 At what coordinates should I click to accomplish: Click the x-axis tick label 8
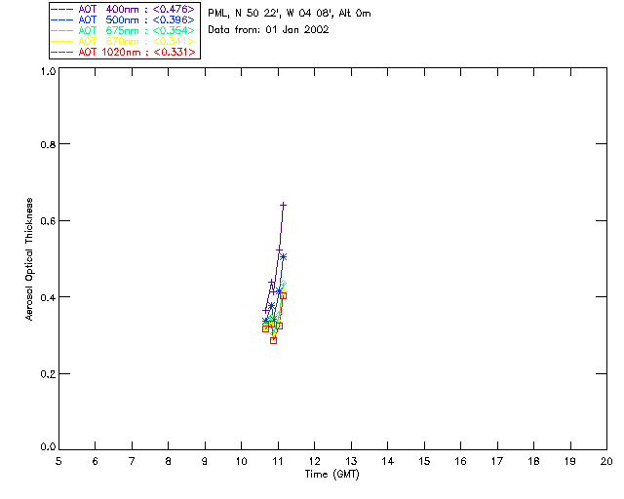pos(169,461)
